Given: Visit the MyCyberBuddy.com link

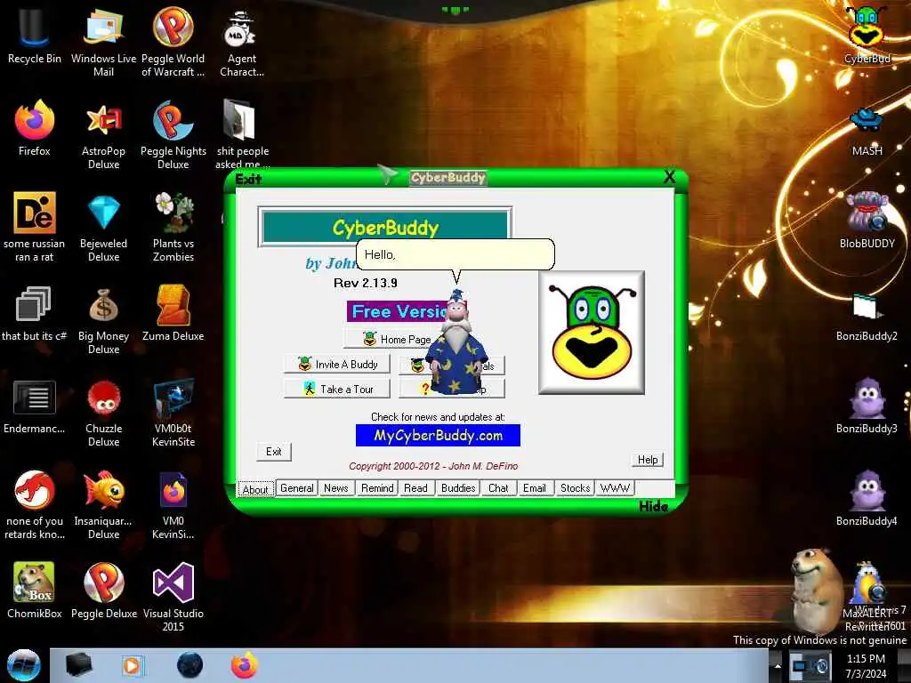Looking at the screenshot, I should tap(438, 436).
